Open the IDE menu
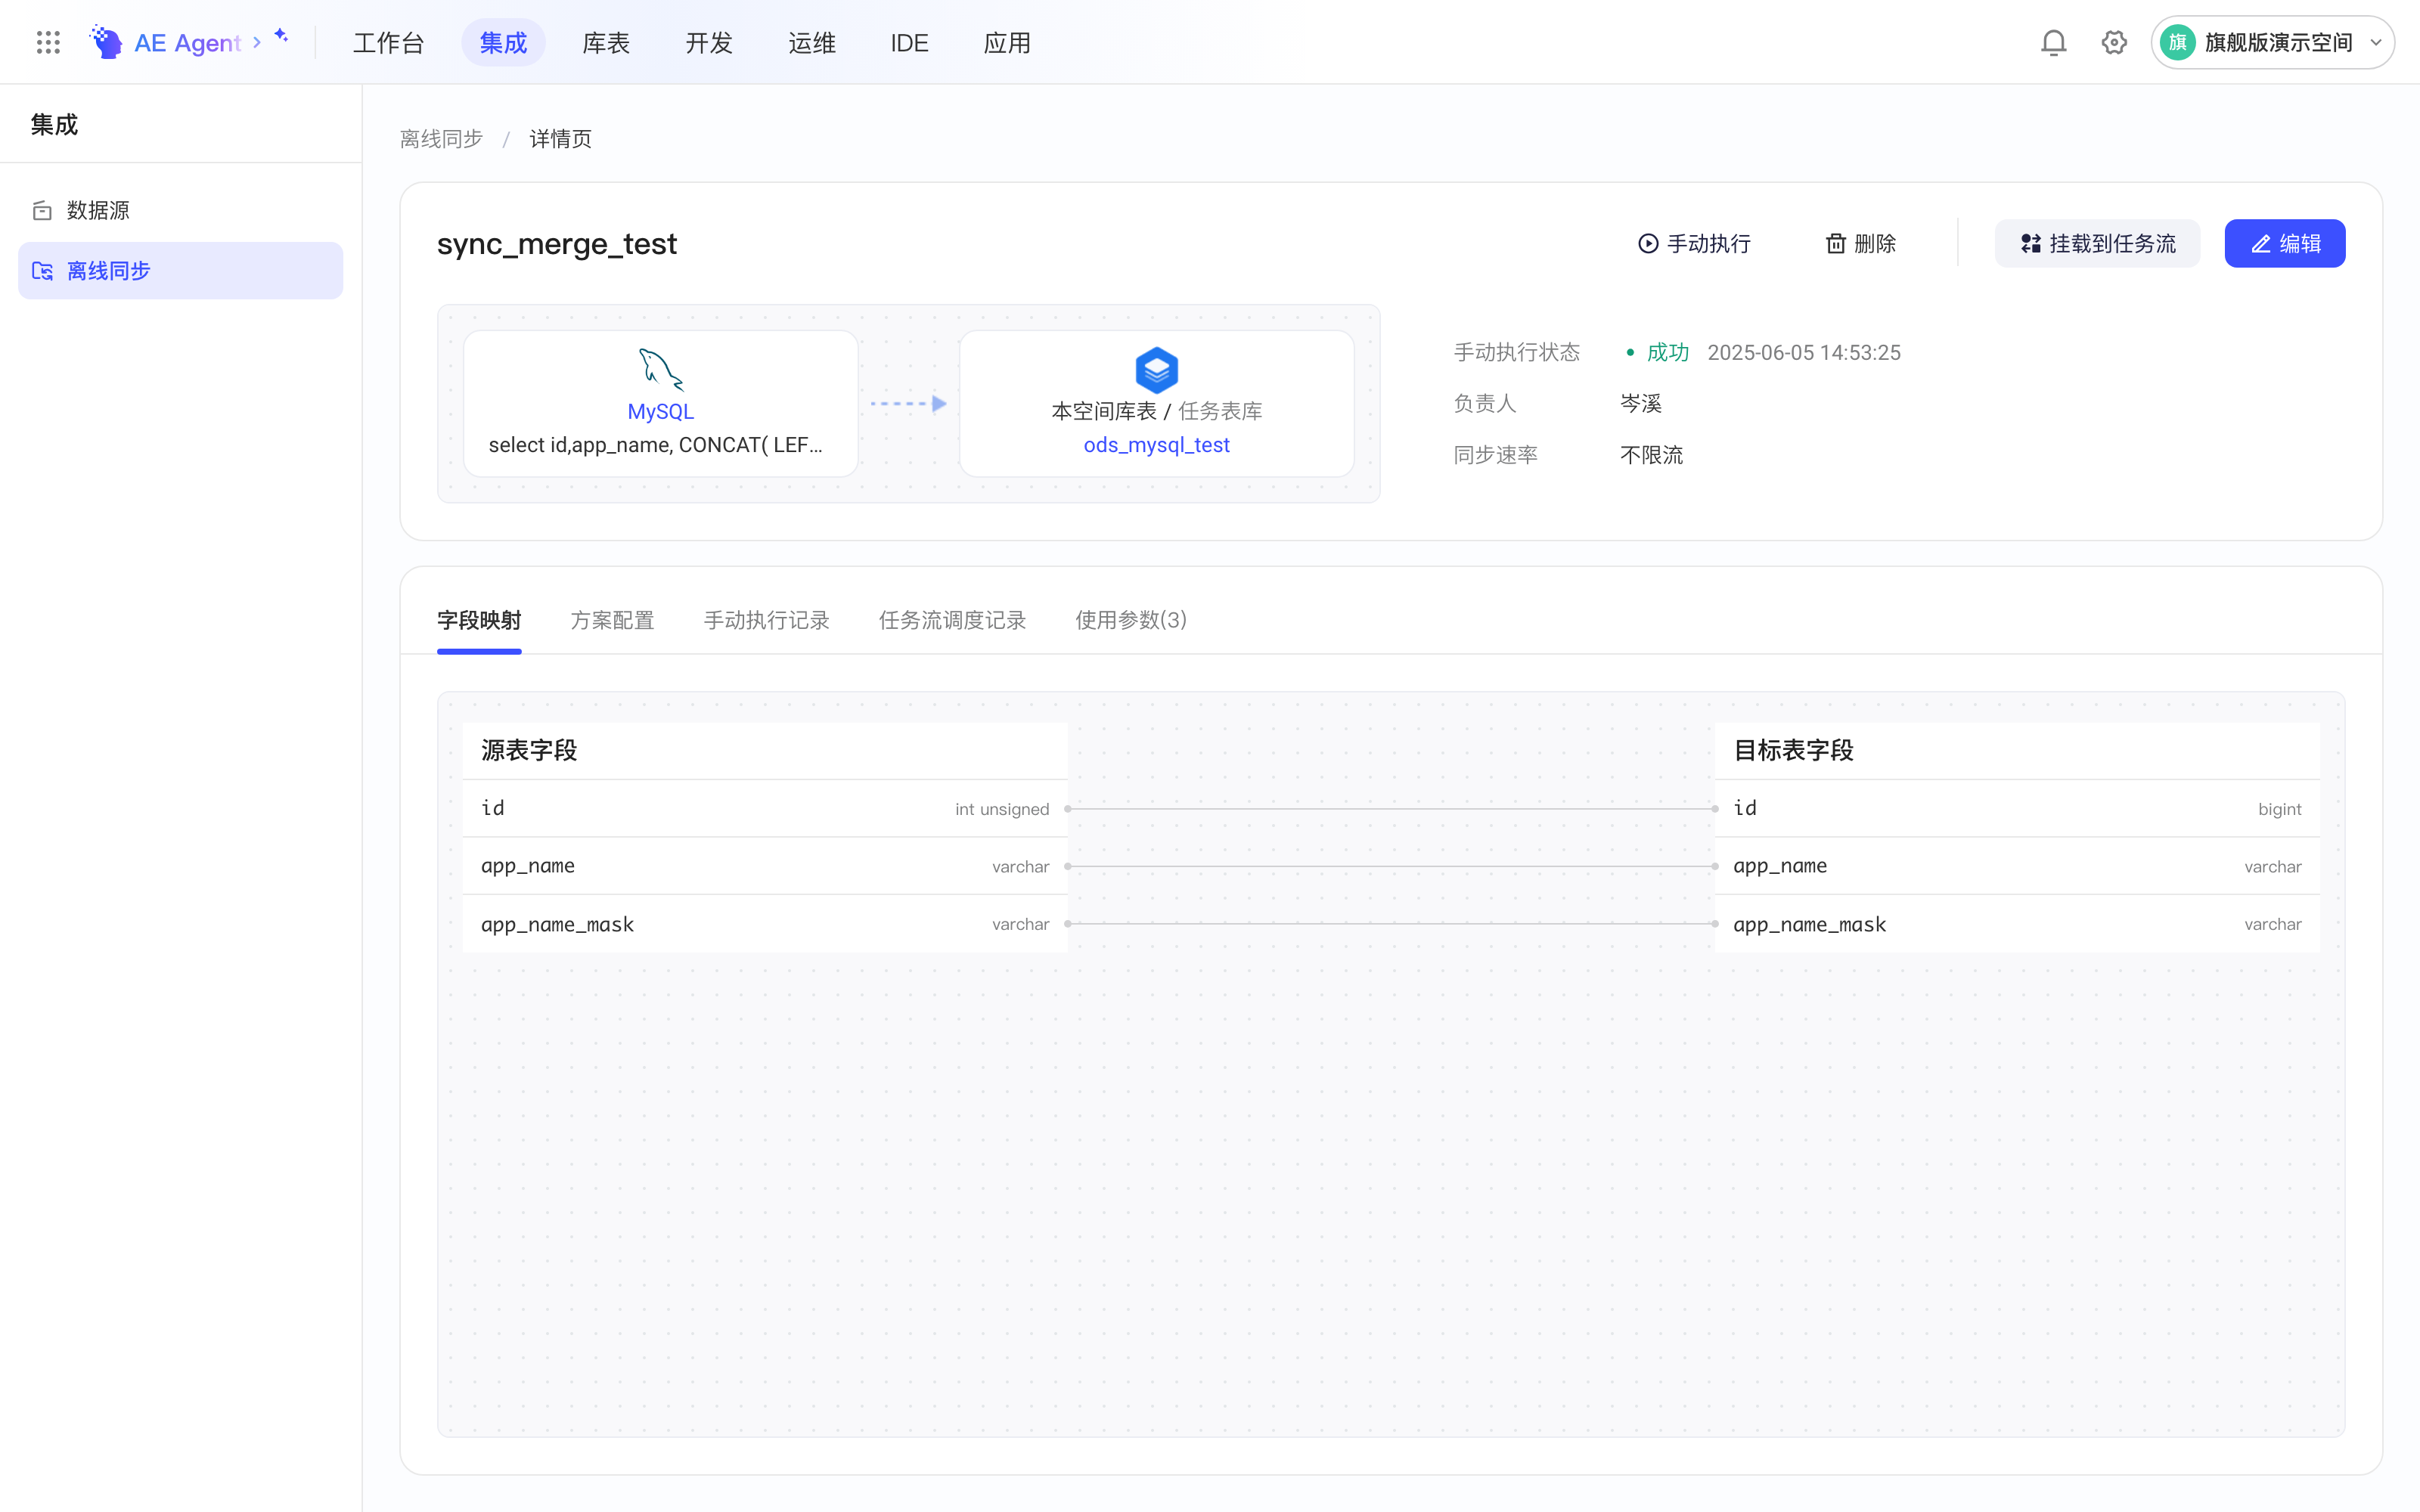 [x=909, y=43]
